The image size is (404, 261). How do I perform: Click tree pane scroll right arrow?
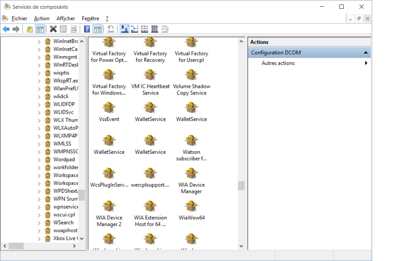point(74,246)
